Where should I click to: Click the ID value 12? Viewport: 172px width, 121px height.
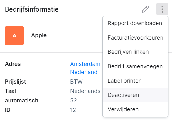[73, 110]
